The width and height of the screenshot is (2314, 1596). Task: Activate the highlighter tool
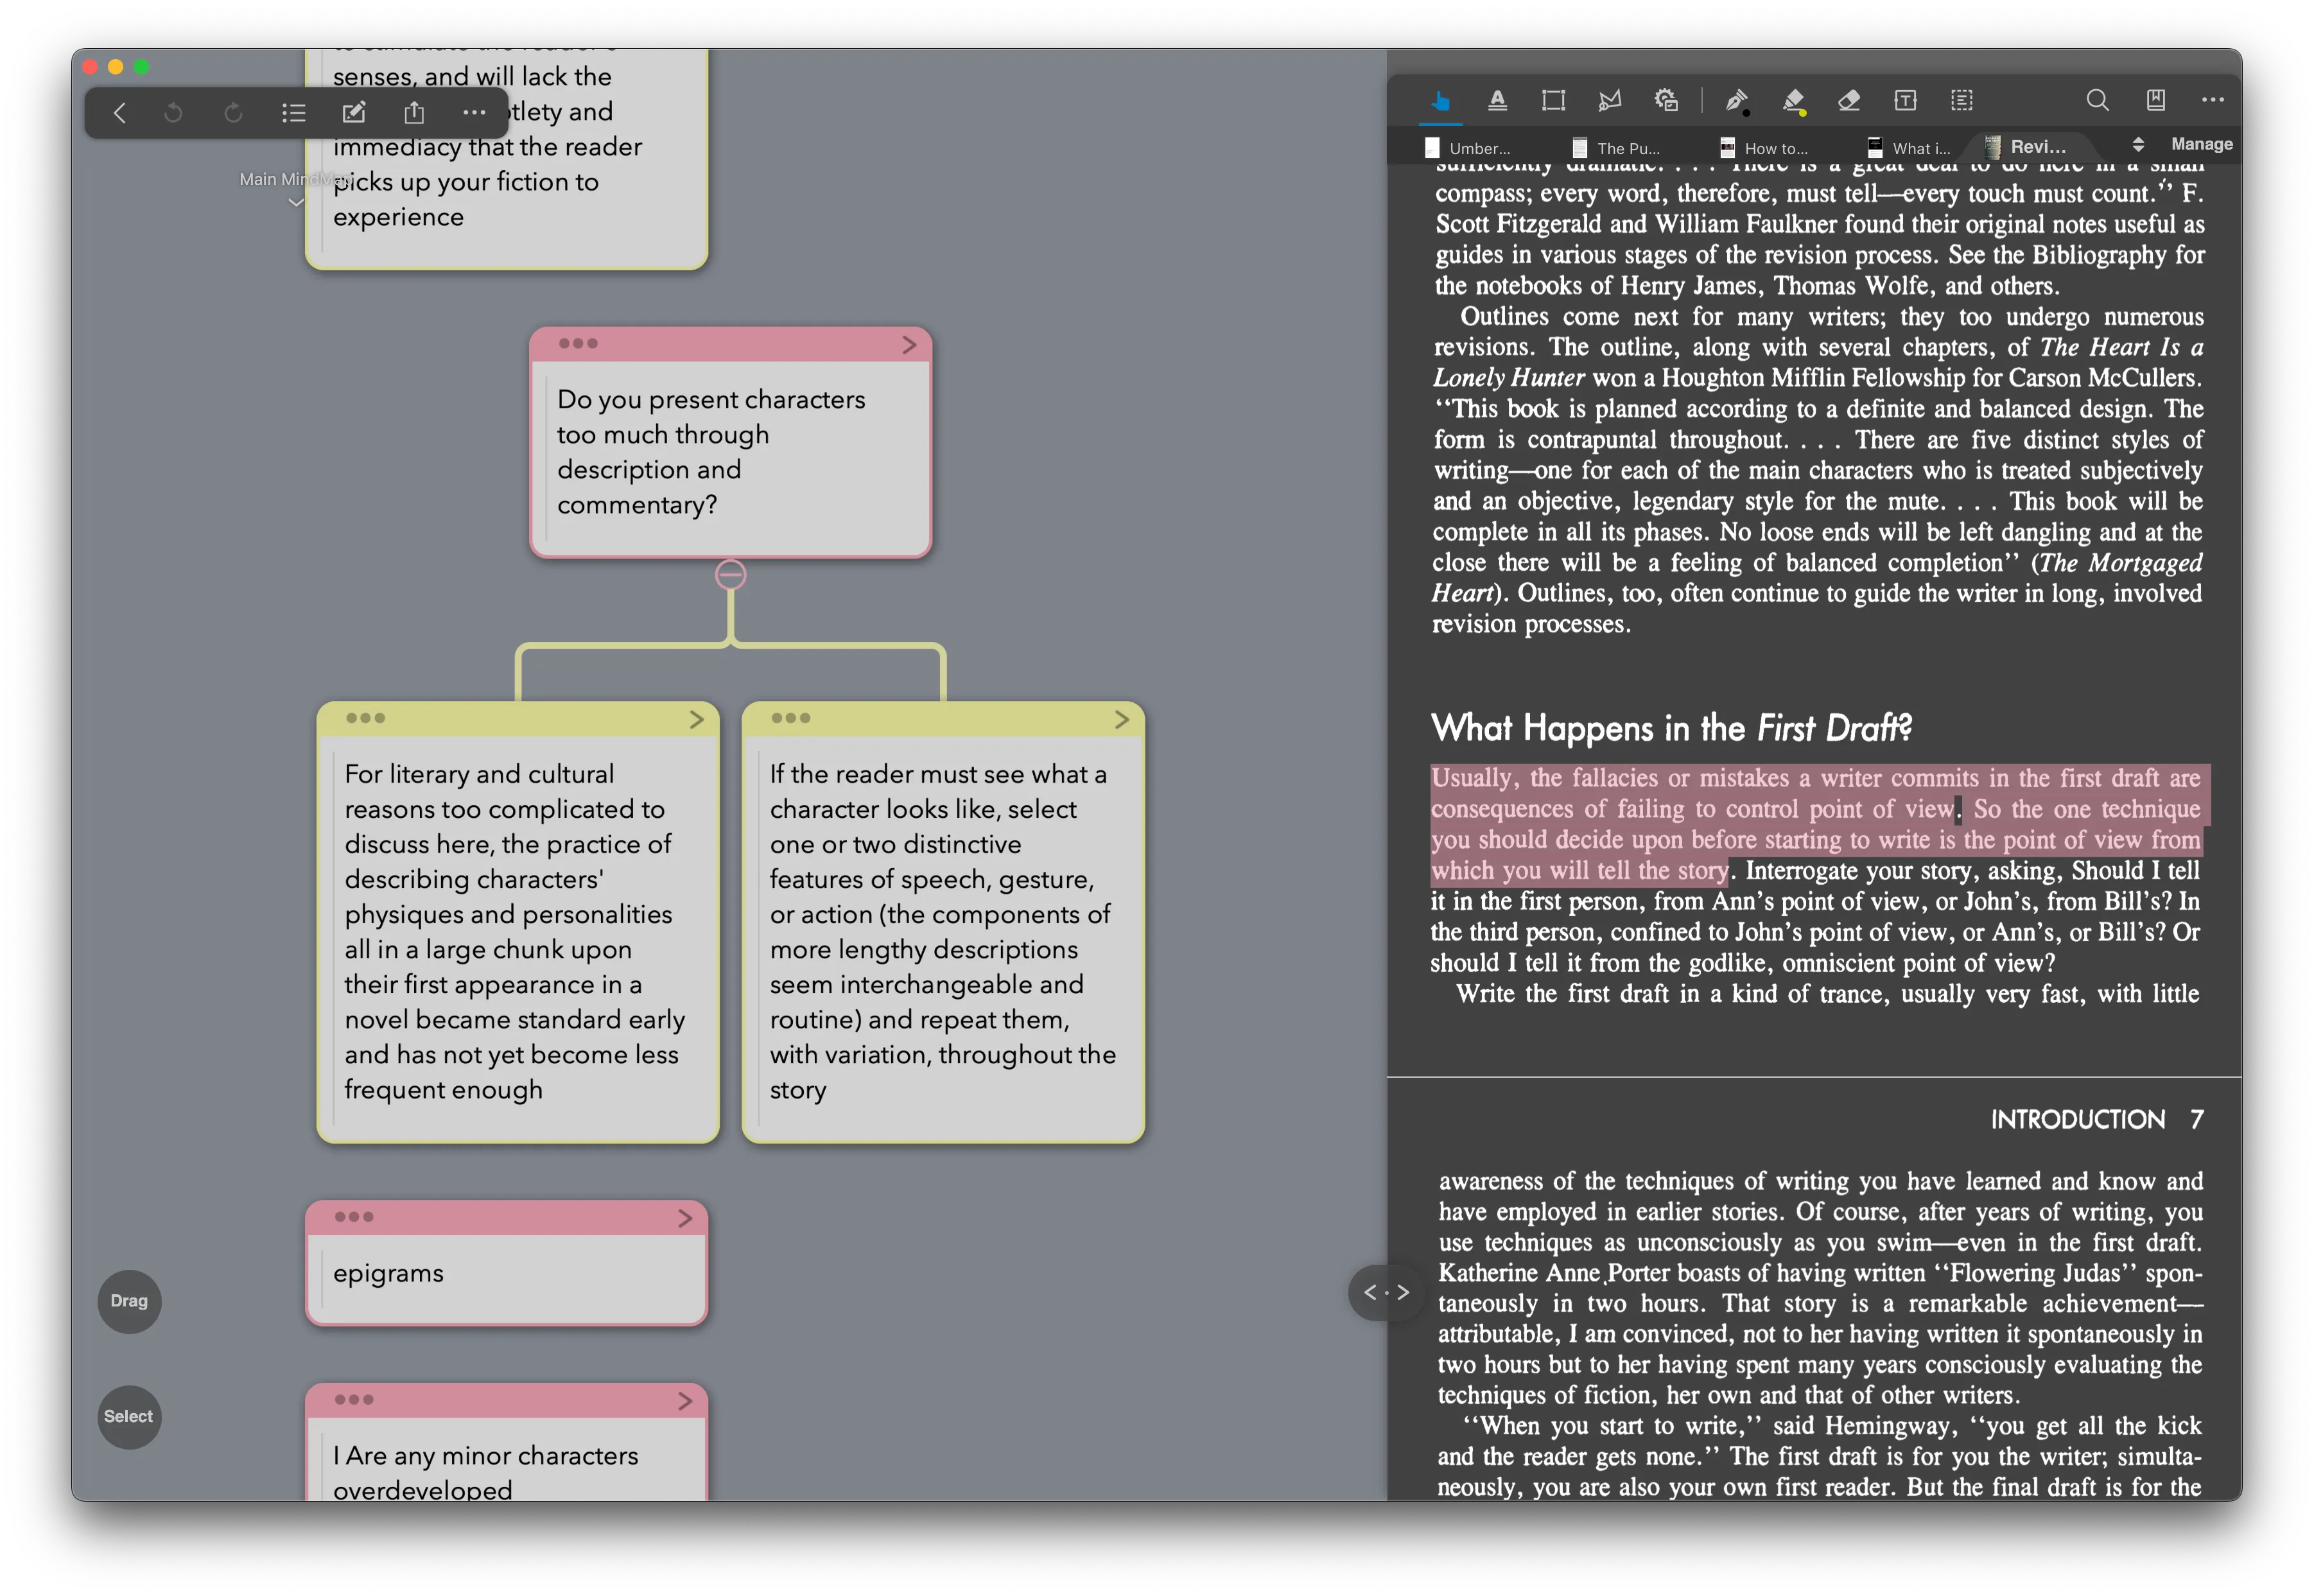(1793, 100)
